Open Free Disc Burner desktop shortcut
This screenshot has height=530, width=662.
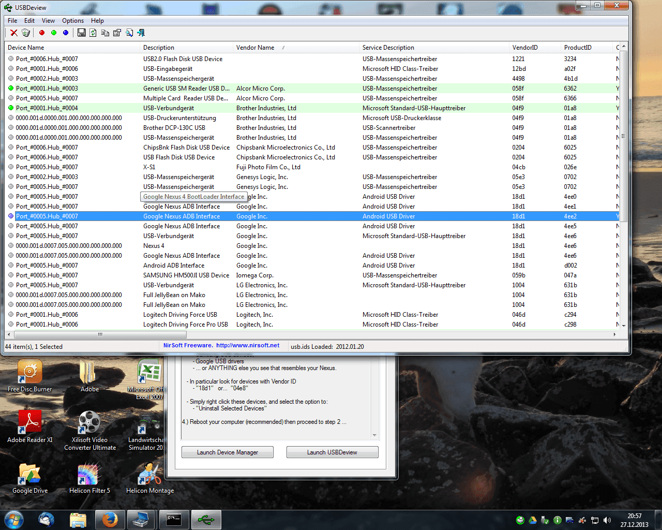29,376
